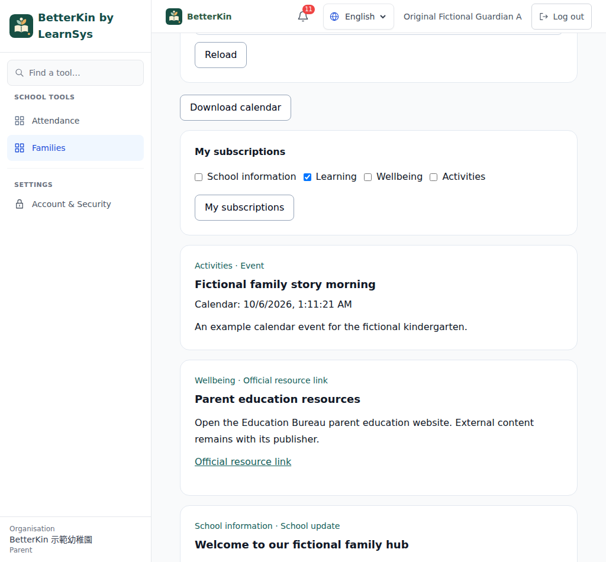Click the Fictional family story morning title
The image size is (606, 562).
tap(285, 285)
